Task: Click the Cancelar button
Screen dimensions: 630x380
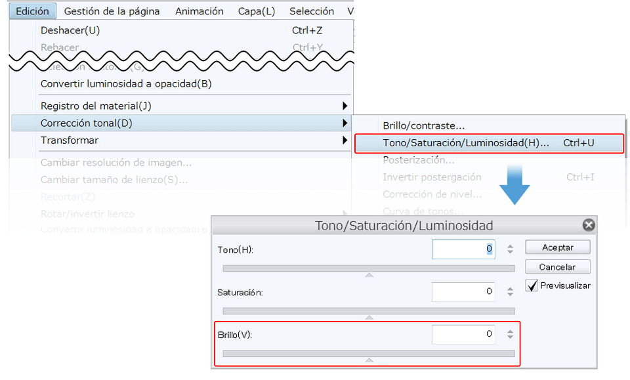Action: click(x=557, y=267)
